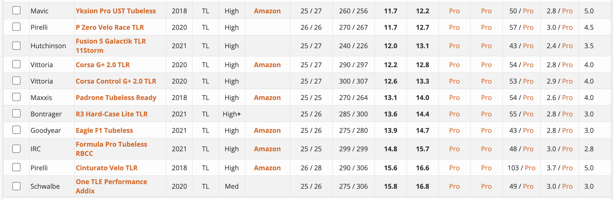Open the One TLE Performance Addix link
614x200 pixels.
(x=111, y=186)
